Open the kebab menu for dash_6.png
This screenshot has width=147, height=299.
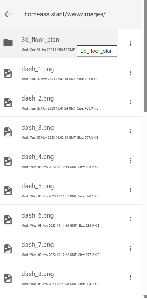[x=130, y=219]
